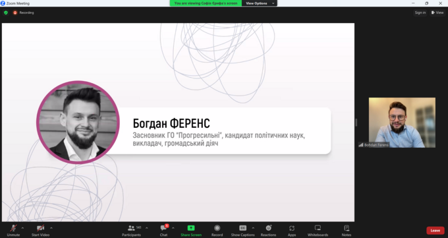Open the View layout menu
This screenshot has height=238, width=448.
coord(437,13)
